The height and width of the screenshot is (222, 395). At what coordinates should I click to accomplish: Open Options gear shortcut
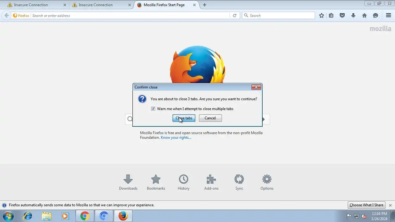[267, 182]
